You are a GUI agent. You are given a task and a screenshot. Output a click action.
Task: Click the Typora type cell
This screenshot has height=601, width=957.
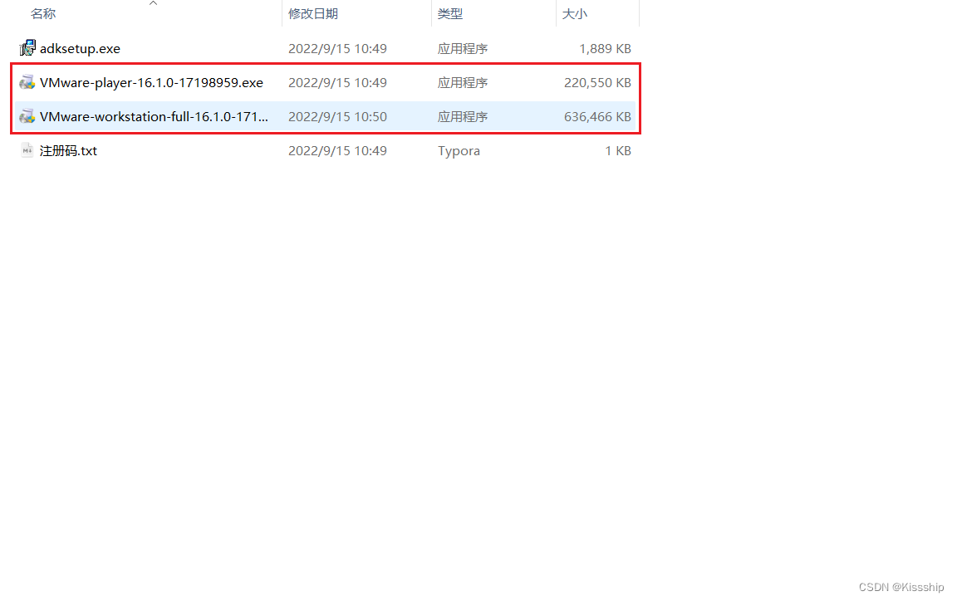pyautogui.click(x=459, y=151)
